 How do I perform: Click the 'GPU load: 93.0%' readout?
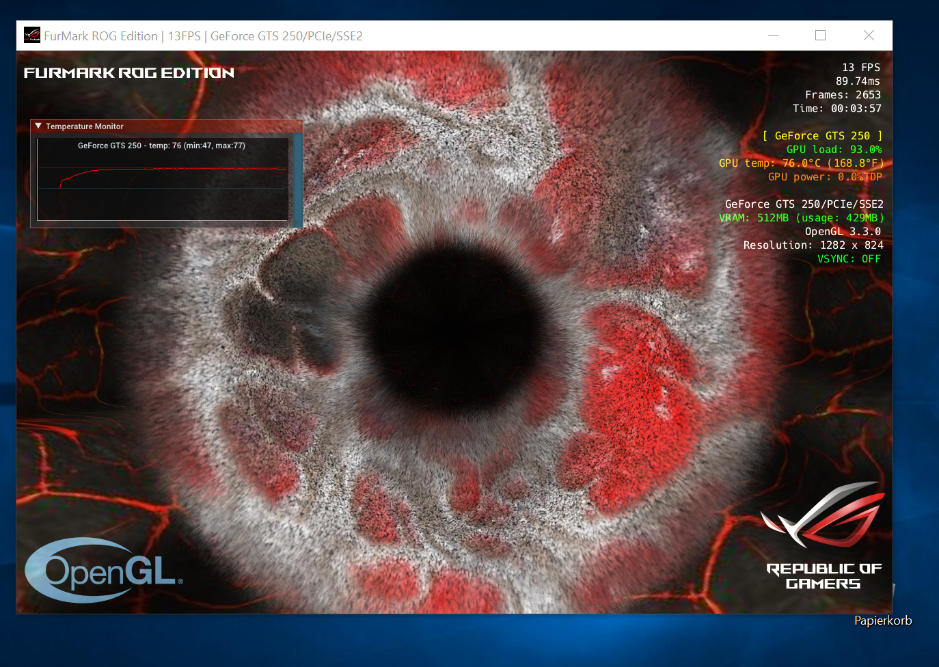834,150
